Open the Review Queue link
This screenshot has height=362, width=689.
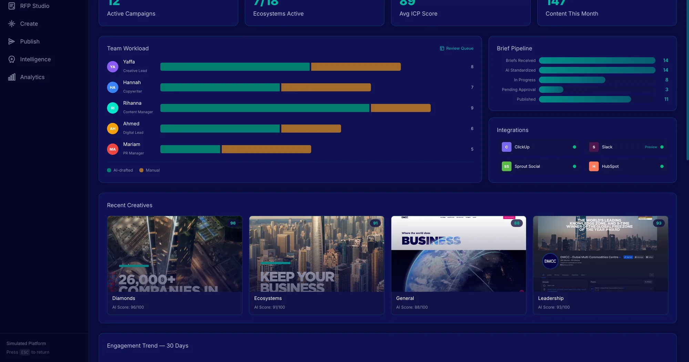pos(456,48)
